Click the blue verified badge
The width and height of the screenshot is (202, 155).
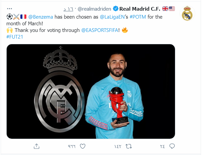coord(115,9)
